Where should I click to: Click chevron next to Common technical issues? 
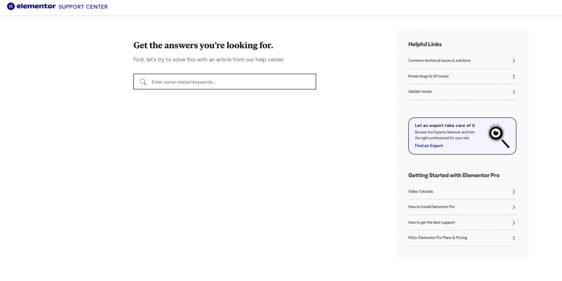click(x=513, y=61)
